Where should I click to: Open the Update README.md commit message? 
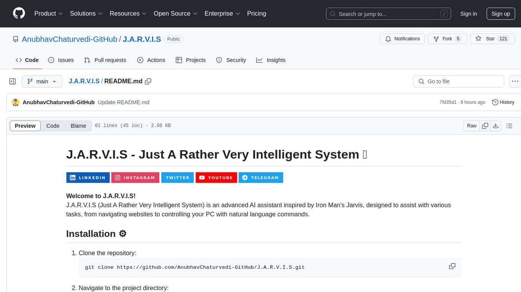[123, 102]
